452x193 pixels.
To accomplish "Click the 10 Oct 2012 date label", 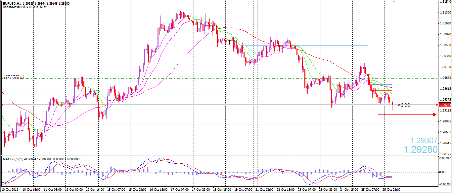I will tap(11, 190).
